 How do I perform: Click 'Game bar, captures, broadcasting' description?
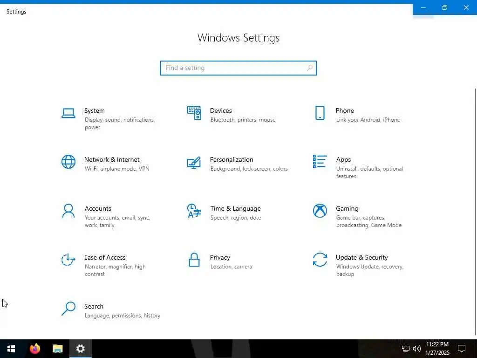(x=369, y=221)
